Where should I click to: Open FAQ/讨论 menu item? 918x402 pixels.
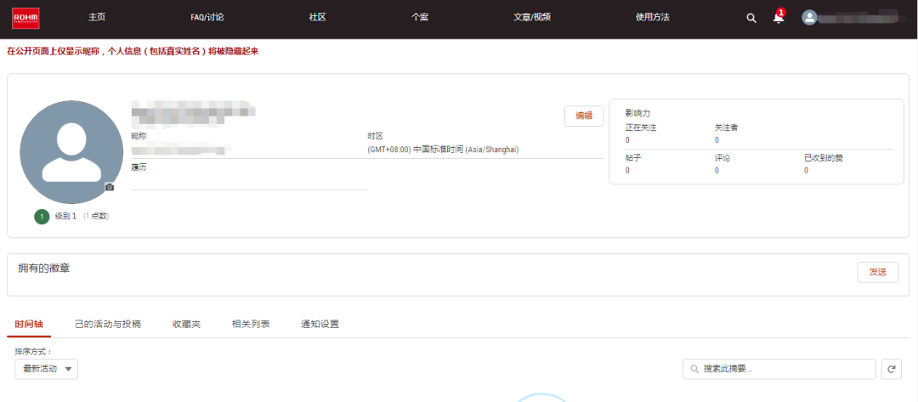click(x=207, y=18)
